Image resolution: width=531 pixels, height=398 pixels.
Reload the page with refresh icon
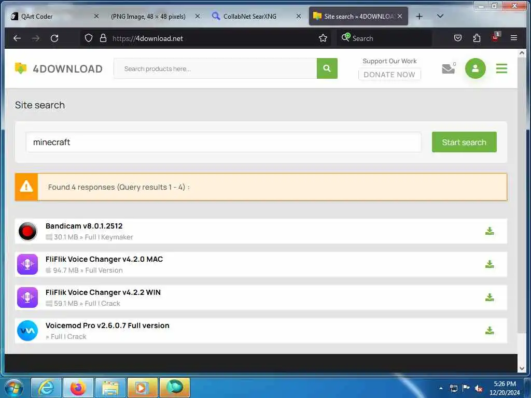pyautogui.click(x=54, y=38)
